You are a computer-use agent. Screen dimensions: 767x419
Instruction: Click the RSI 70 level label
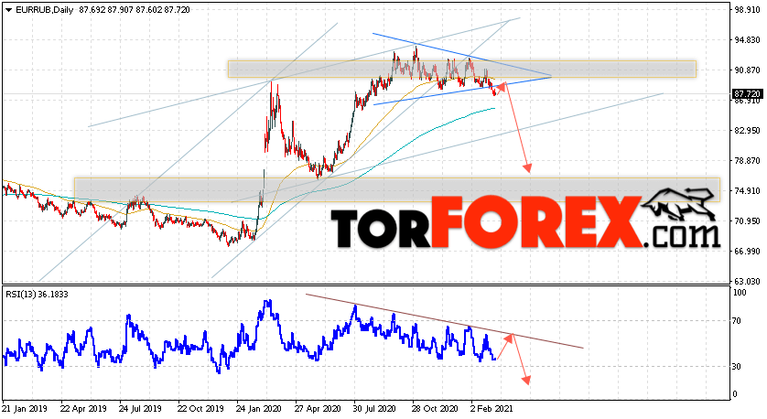(x=739, y=321)
